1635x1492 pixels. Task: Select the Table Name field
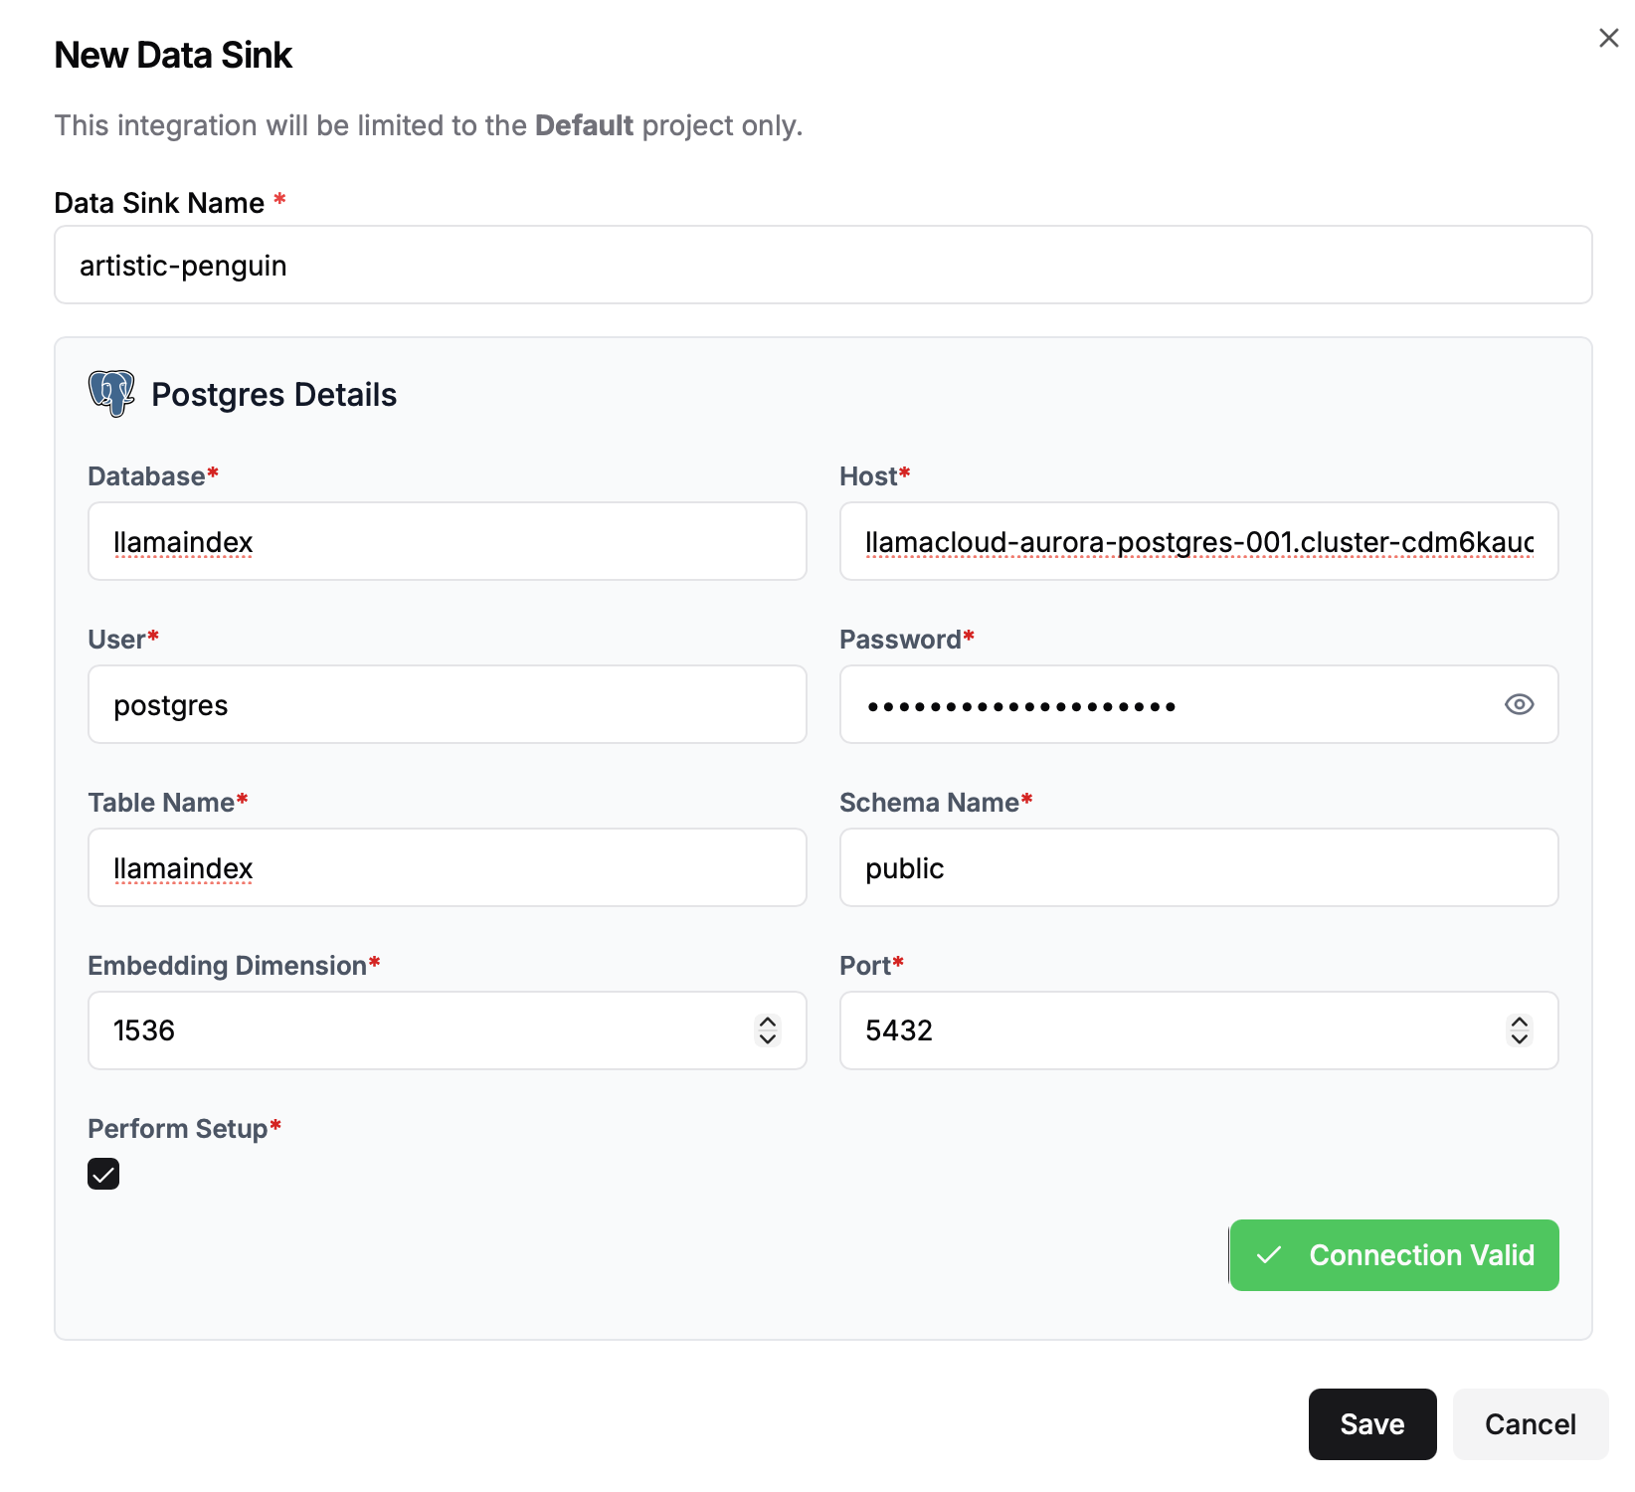coord(447,867)
